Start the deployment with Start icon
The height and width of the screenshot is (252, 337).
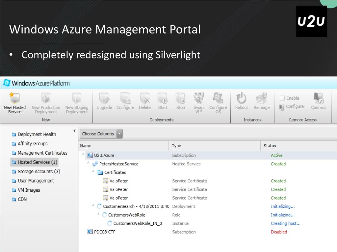coord(163,98)
